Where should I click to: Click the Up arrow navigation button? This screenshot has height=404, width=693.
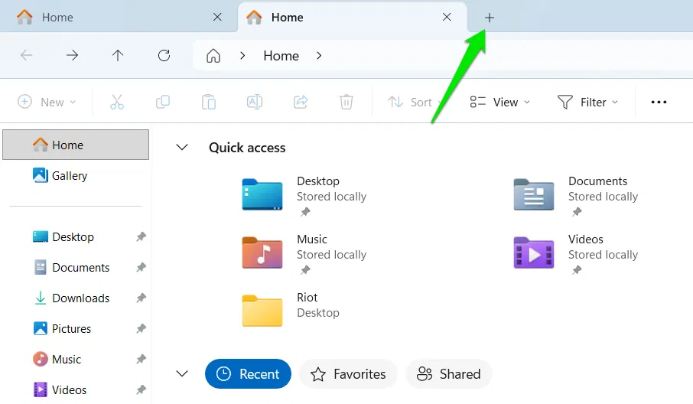tap(117, 55)
